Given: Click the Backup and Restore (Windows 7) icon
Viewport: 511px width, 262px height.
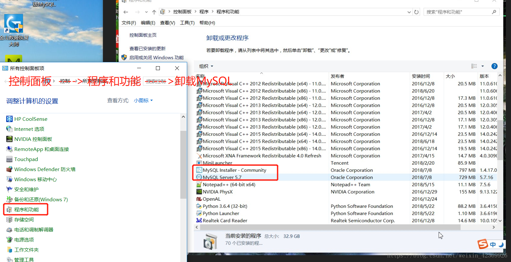Looking at the screenshot, I should tap(9, 199).
